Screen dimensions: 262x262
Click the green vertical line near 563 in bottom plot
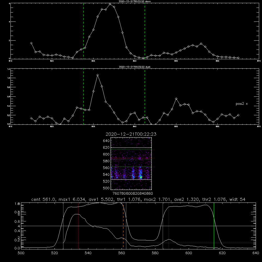click(126, 226)
